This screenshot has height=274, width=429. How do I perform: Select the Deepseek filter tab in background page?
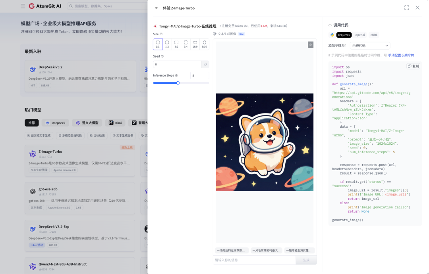(56, 123)
